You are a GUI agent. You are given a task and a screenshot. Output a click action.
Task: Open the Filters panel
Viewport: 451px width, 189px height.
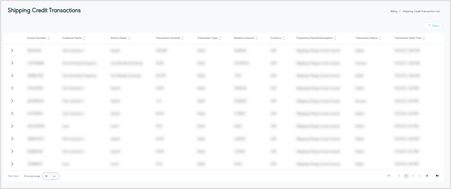tap(433, 26)
